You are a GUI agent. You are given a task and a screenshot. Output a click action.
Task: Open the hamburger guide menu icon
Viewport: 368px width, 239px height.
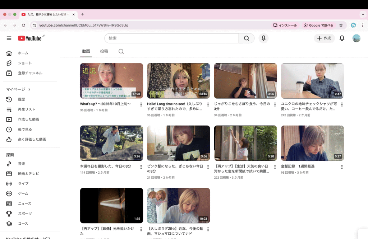(x=9, y=38)
